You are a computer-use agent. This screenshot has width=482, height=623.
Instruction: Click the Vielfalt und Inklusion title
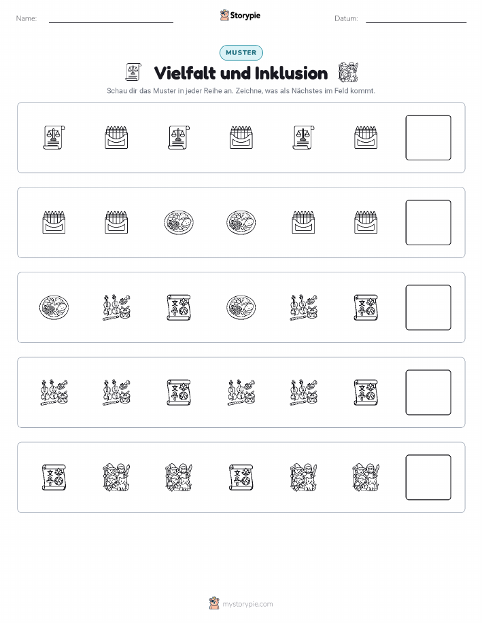coord(241,73)
